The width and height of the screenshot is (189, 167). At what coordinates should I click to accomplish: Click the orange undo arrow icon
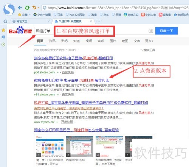point(34,8)
